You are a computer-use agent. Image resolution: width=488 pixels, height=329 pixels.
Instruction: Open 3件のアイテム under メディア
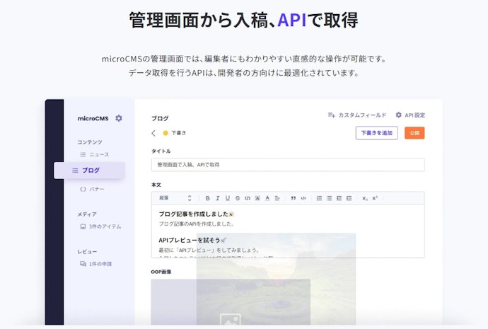[100, 226]
